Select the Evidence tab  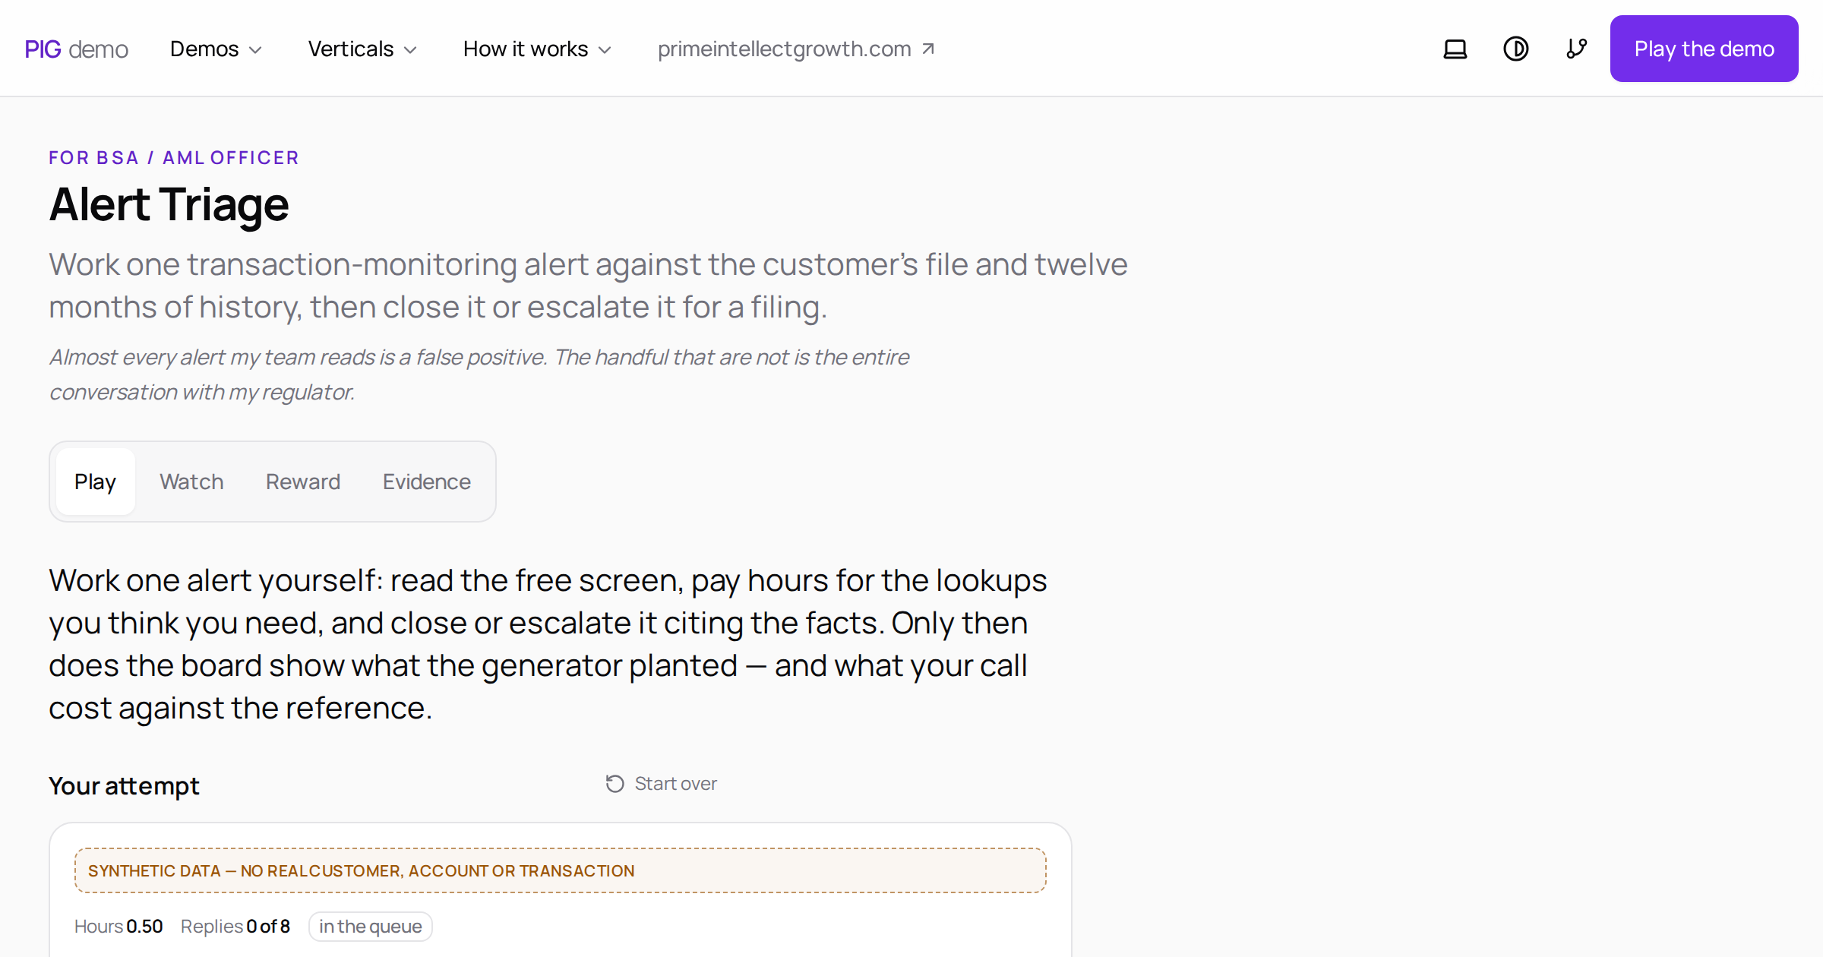click(x=427, y=482)
